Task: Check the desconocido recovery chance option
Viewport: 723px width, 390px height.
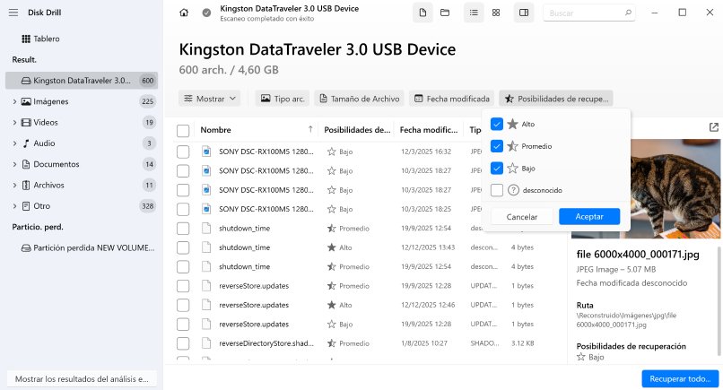Action: 497,190
